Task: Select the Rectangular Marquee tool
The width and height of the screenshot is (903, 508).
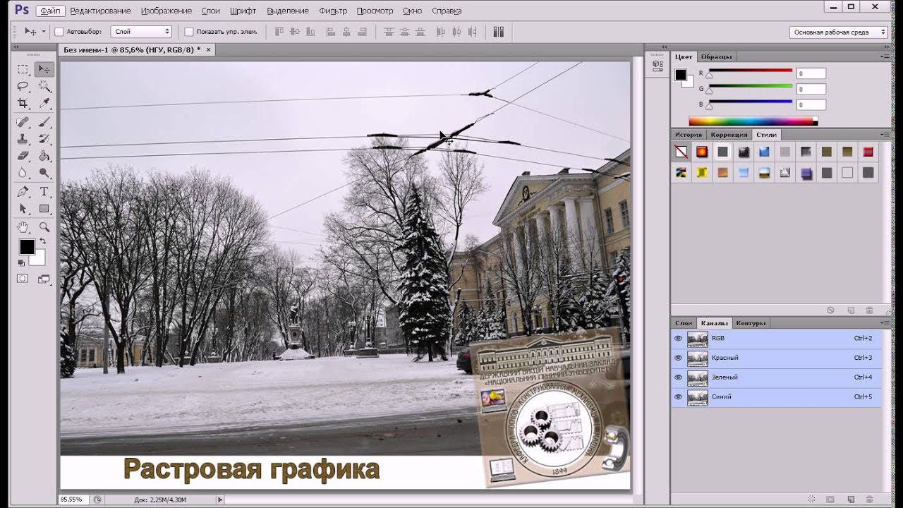Action: (x=23, y=69)
